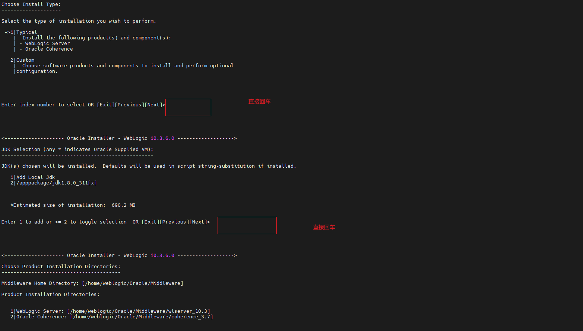The image size is (583, 331).
Task: Click the line starting "Choose software products and components"
Action: (128, 66)
